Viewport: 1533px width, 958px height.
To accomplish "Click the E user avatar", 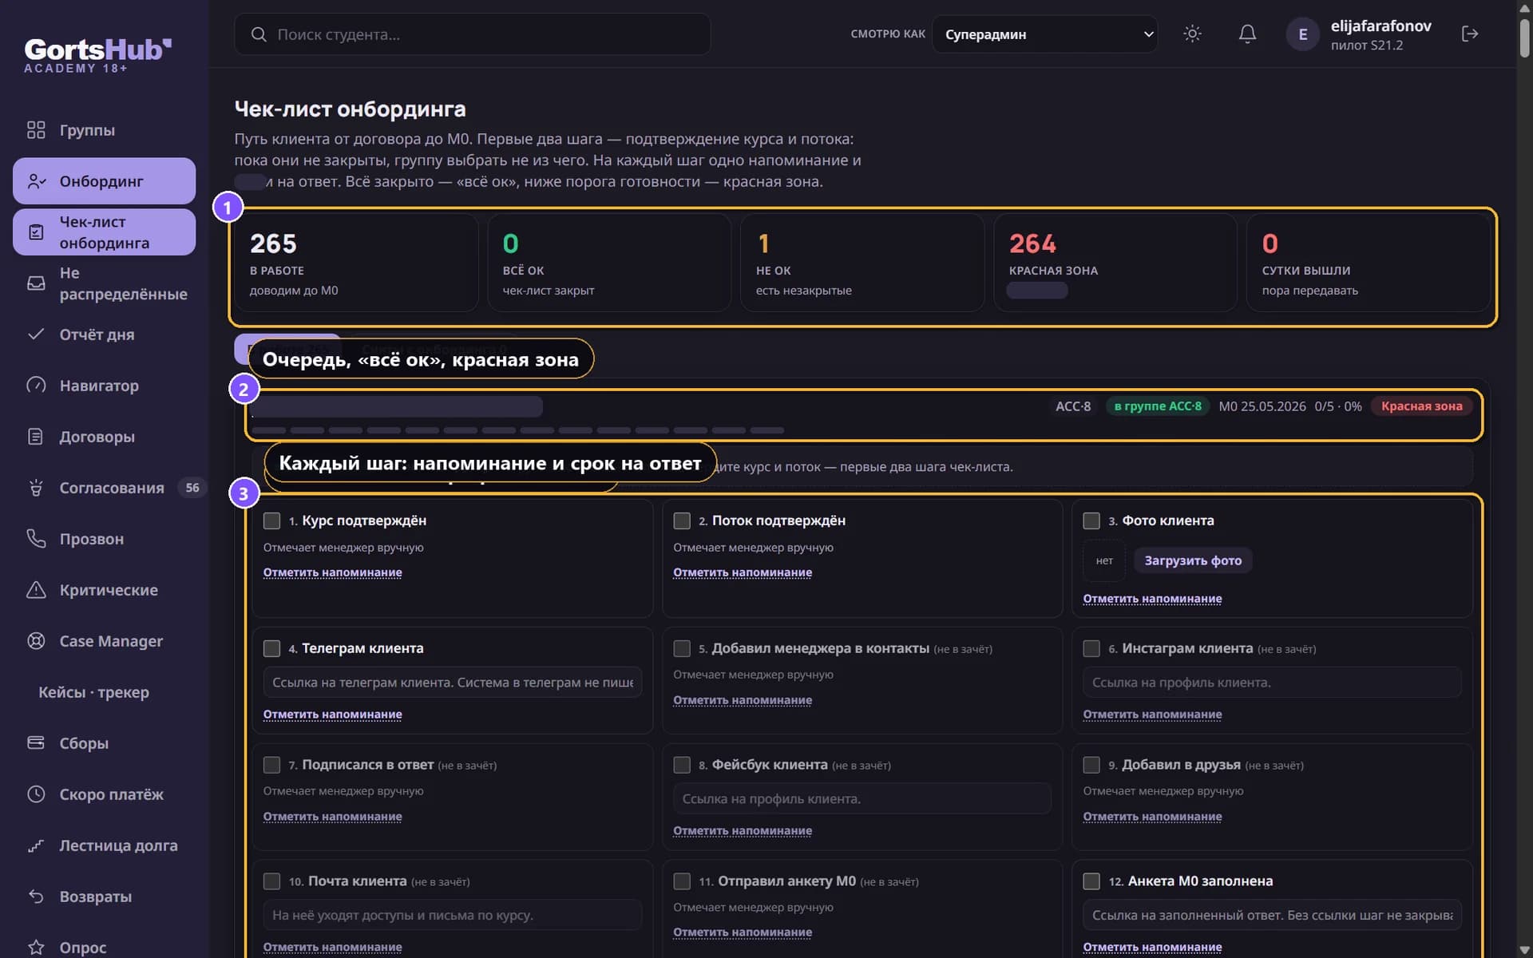I will click(1302, 34).
